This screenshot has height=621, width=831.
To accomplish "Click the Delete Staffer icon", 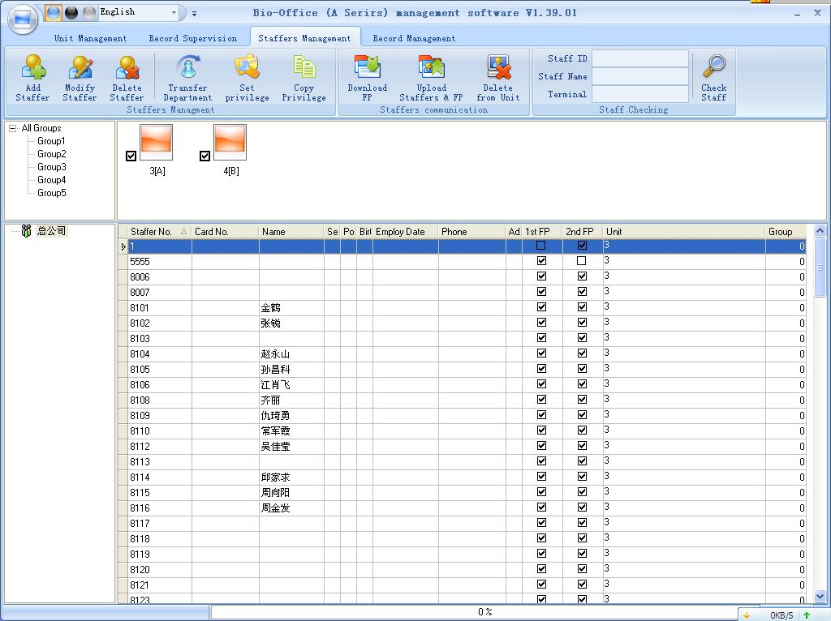I will click(127, 70).
